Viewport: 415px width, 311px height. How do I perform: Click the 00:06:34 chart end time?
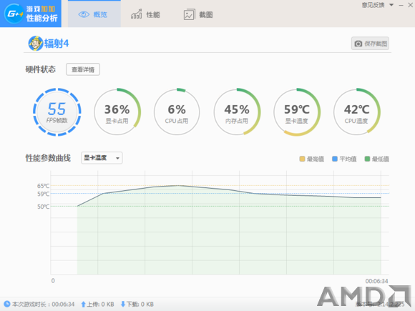click(x=376, y=281)
